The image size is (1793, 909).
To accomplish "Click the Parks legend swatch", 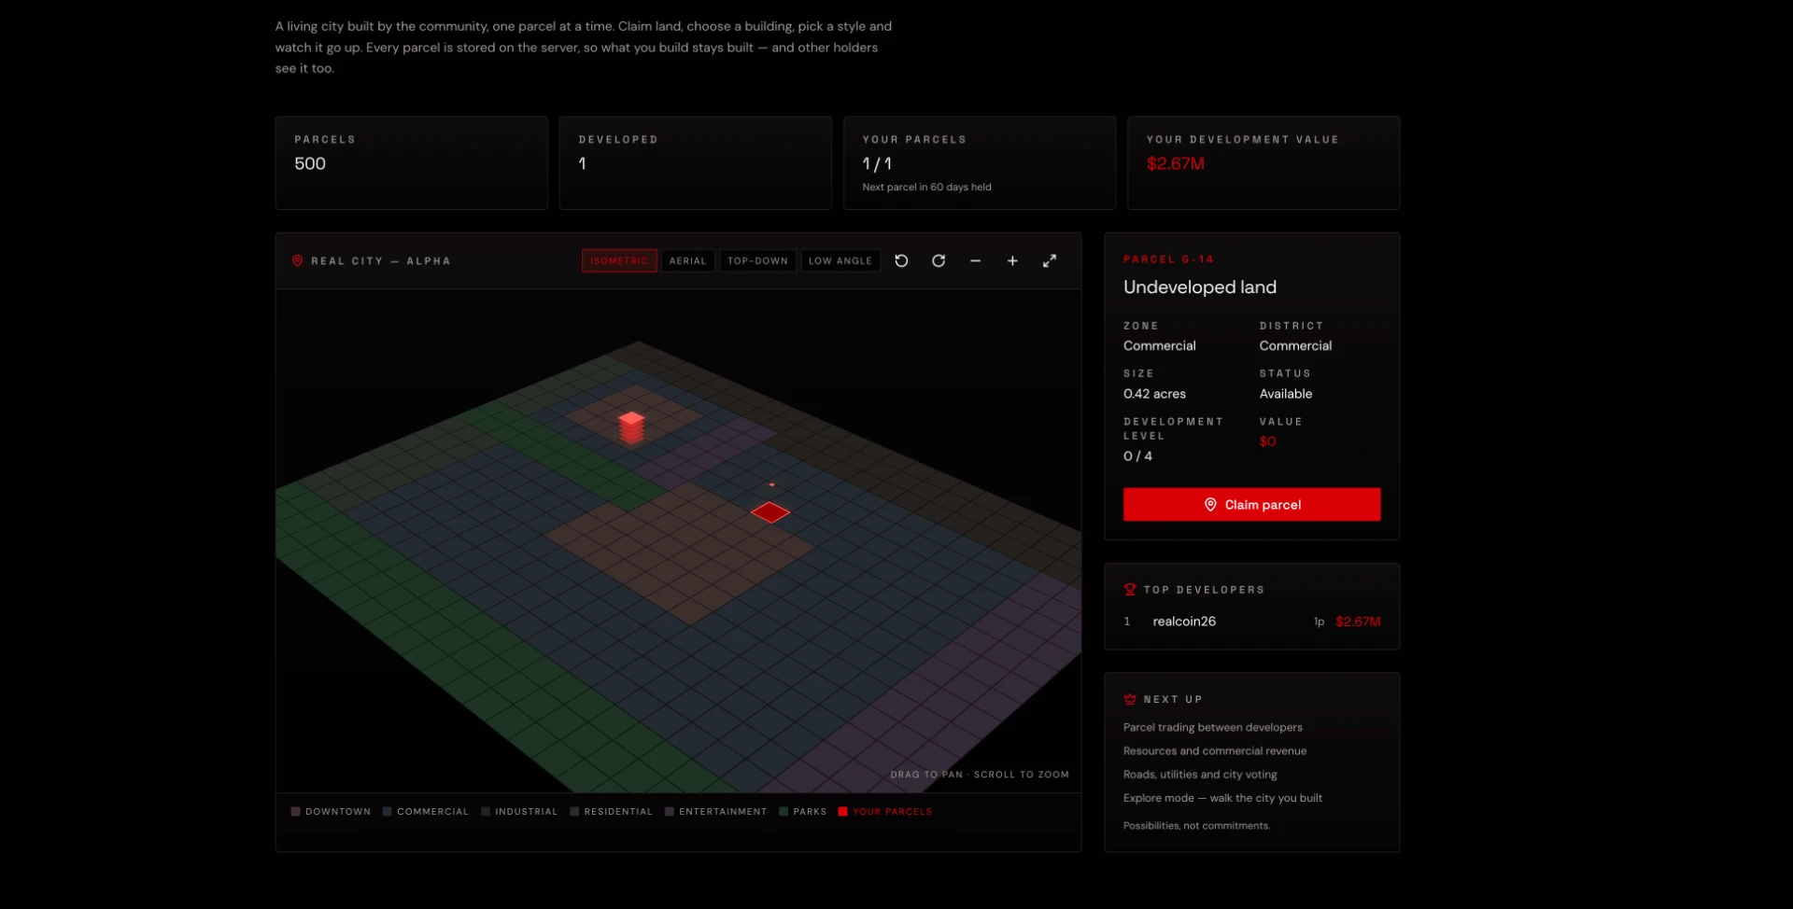I will tap(784, 812).
